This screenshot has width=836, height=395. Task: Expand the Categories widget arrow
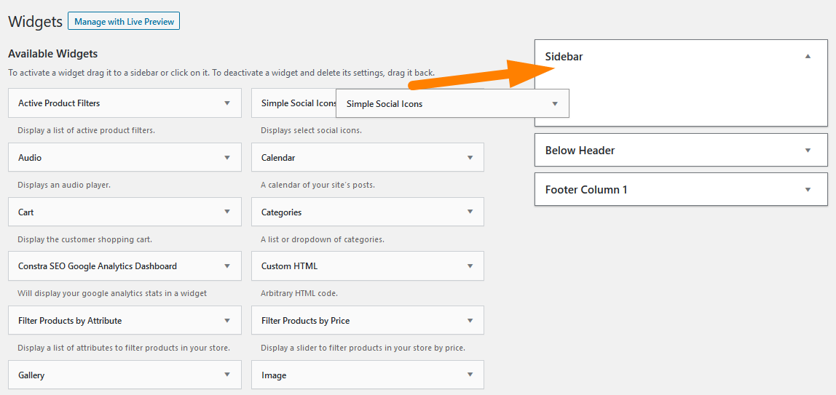coord(470,212)
